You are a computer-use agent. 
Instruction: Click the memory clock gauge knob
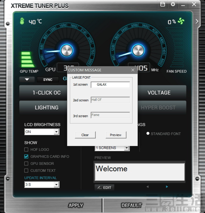click(138, 50)
